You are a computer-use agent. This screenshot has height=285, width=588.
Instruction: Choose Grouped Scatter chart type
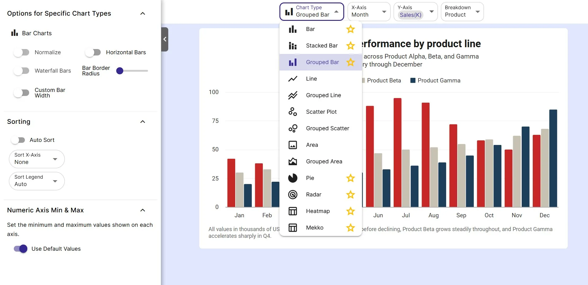327,128
